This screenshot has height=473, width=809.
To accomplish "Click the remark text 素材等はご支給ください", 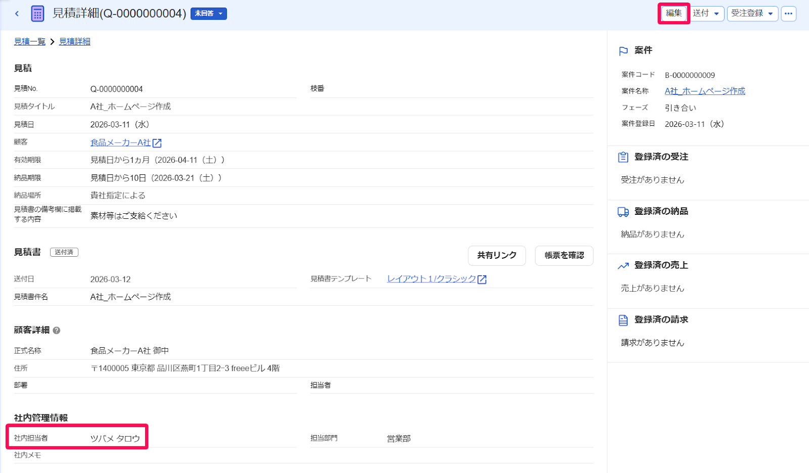I will 134,216.
